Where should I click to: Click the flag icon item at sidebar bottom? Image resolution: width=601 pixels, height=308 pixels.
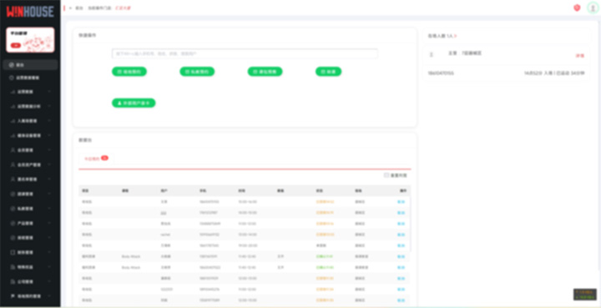[30, 296]
